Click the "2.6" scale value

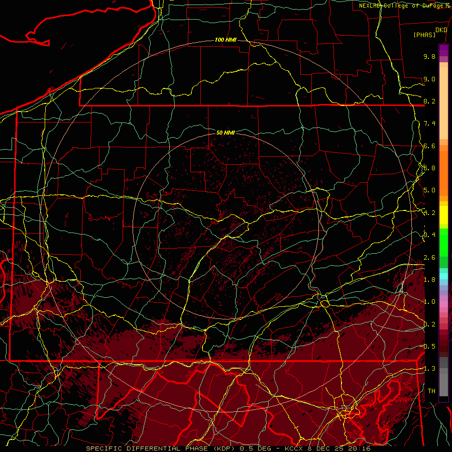[x=429, y=258]
